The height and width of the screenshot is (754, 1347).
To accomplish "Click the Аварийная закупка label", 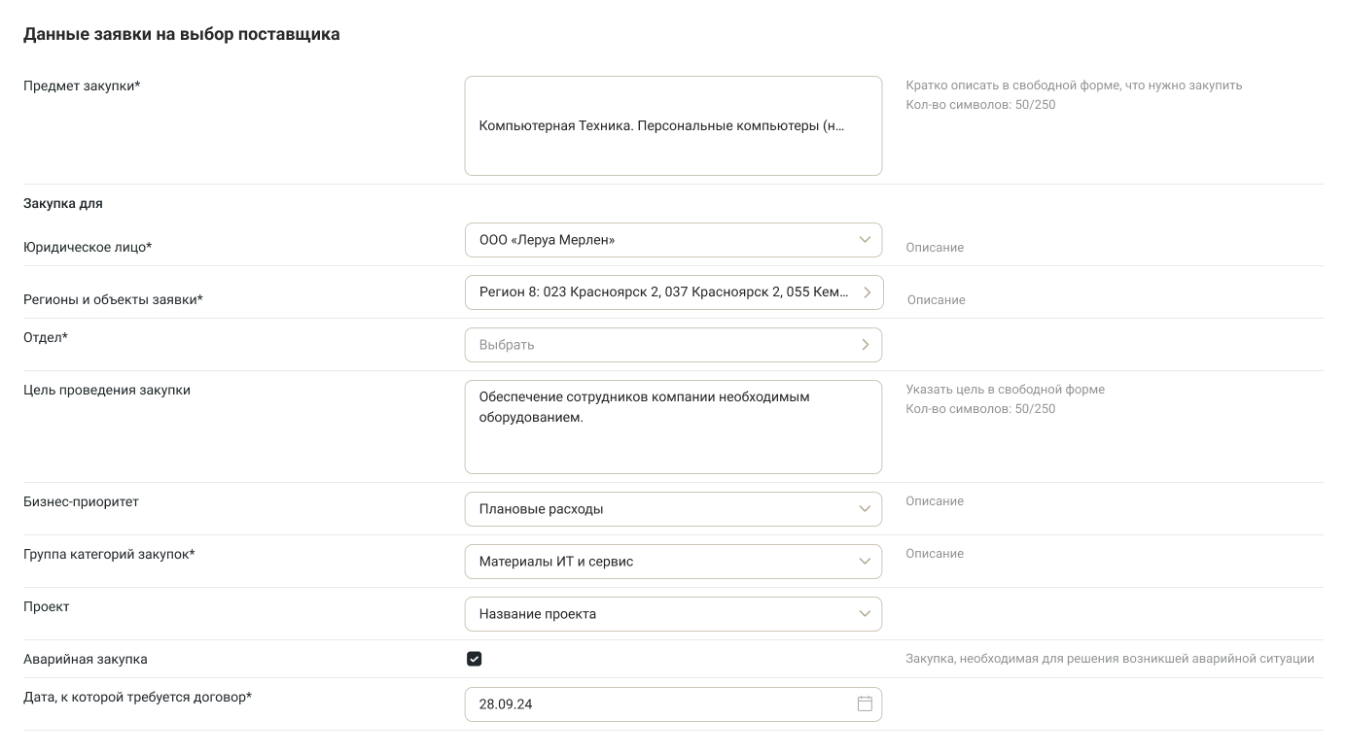I will pos(86,659).
